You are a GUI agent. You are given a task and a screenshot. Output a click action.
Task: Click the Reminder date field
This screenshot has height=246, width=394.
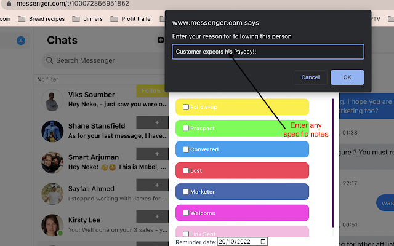click(242, 242)
